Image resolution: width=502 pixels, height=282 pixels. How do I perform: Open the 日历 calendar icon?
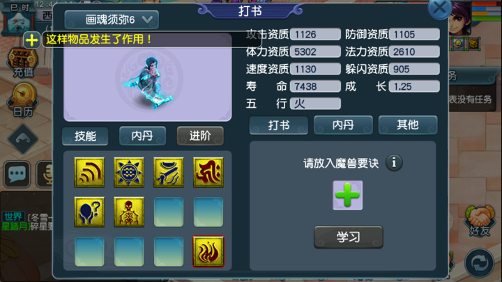coord(23,100)
